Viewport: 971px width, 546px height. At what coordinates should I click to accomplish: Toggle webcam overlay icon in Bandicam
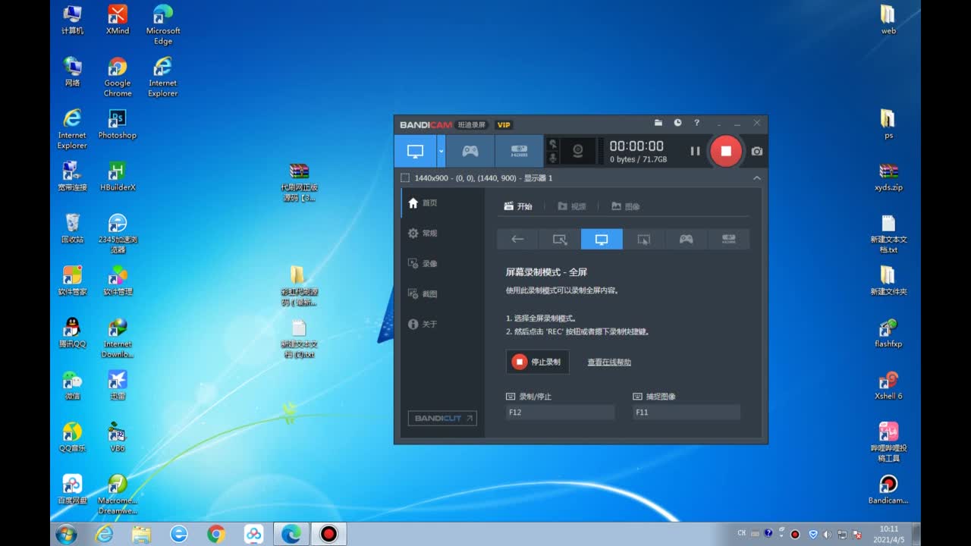[x=577, y=151]
